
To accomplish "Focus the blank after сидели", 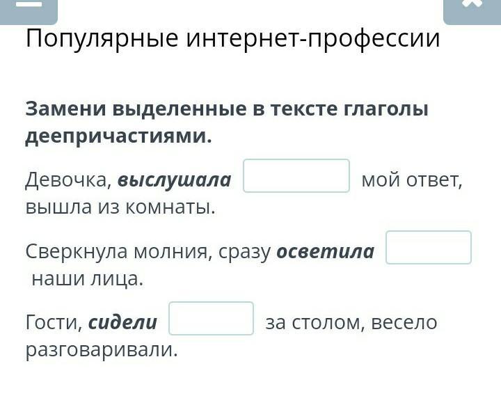I will [212, 318].
